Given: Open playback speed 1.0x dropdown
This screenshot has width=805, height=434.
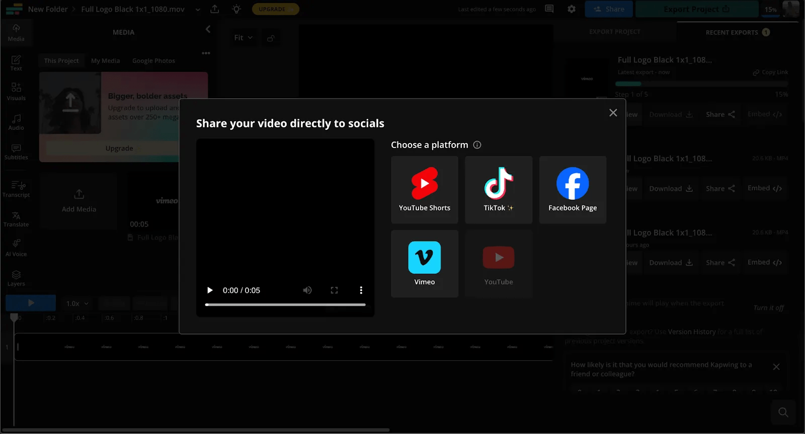Looking at the screenshot, I should pyautogui.click(x=77, y=304).
